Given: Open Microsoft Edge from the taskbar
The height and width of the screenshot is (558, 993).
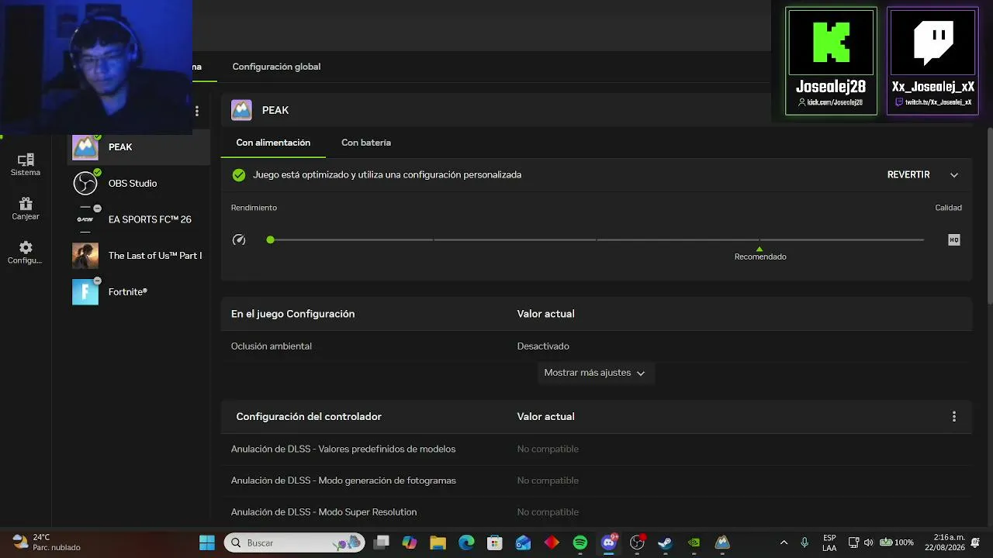Looking at the screenshot, I should click(x=466, y=543).
